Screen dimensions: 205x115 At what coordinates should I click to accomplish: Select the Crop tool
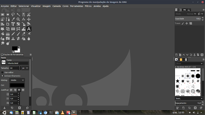(8, 24)
